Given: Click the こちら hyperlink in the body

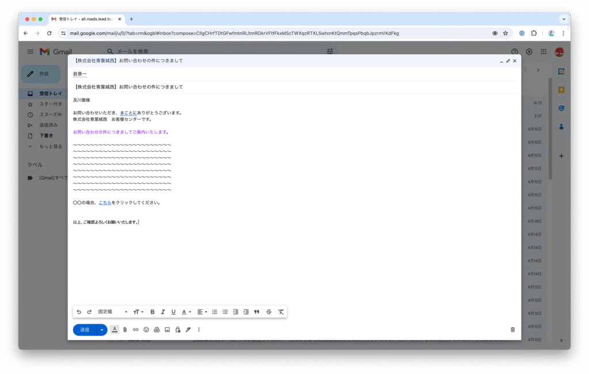Looking at the screenshot, I should tap(105, 203).
